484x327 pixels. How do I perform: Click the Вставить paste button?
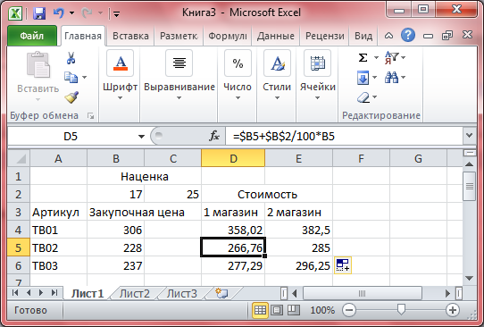tap(38, 76)
